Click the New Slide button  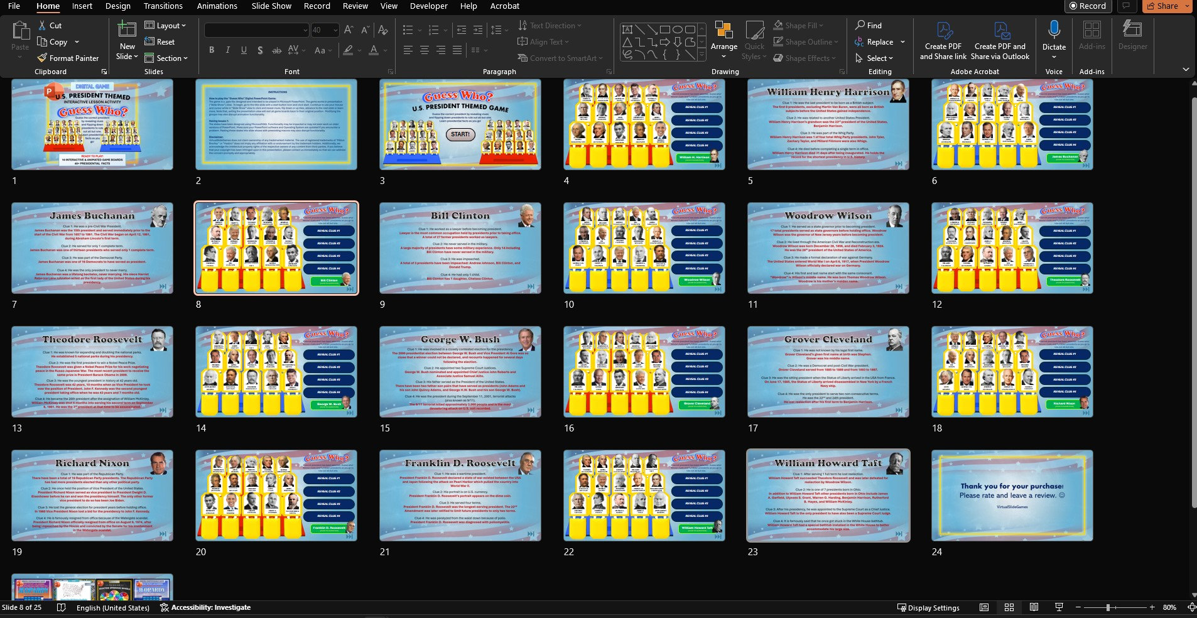coord(127,38)
